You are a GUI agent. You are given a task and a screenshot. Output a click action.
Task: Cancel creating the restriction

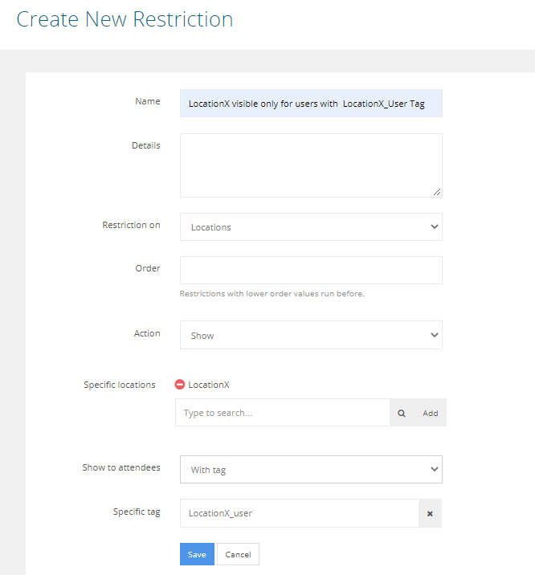(238, 554)
